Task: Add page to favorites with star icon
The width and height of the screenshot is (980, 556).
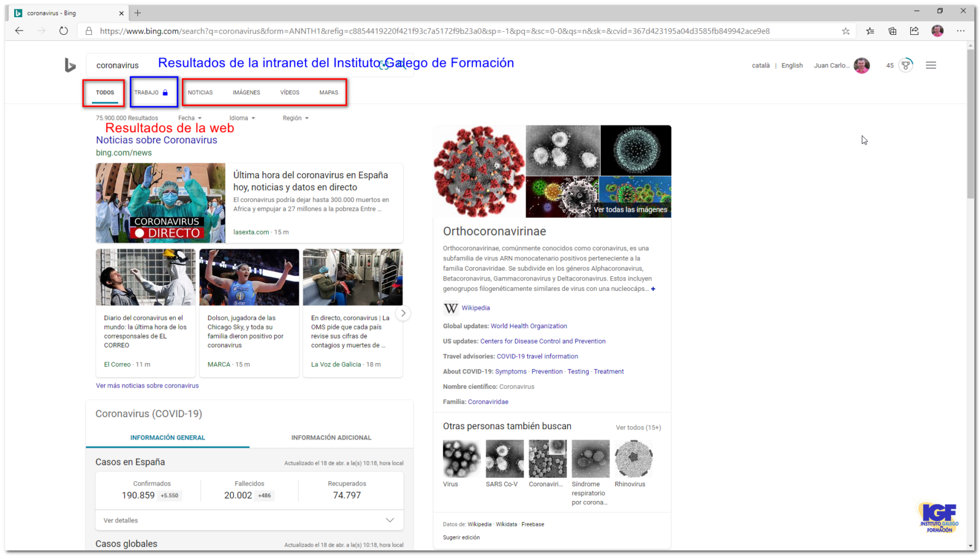Action: click(x=845, y=31)
